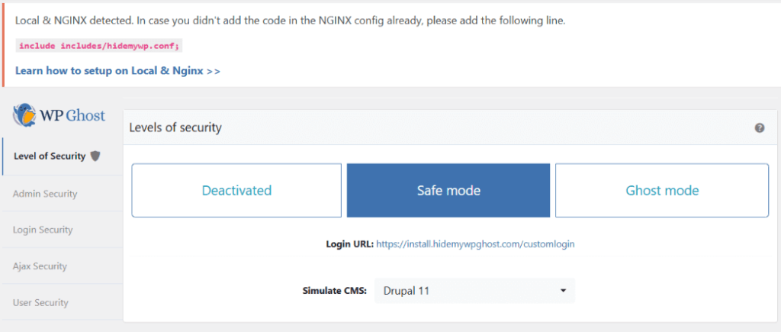Enable Safe mode security level

pos(448,190)
